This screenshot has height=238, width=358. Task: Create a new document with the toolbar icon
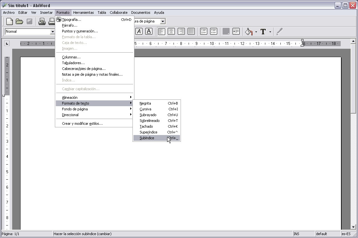click(10, 21)
